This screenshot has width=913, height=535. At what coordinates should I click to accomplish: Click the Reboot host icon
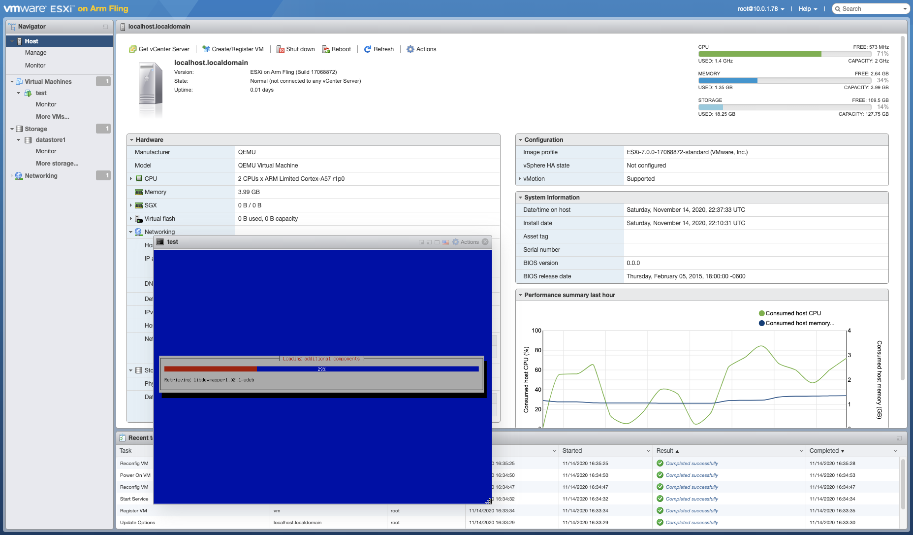coord(325,49)
